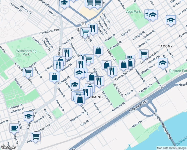The height and width of the screenshot is (150, 187).
Task: Click the shopping cart marker below US 13 shield
Action: tap(85, 32)
